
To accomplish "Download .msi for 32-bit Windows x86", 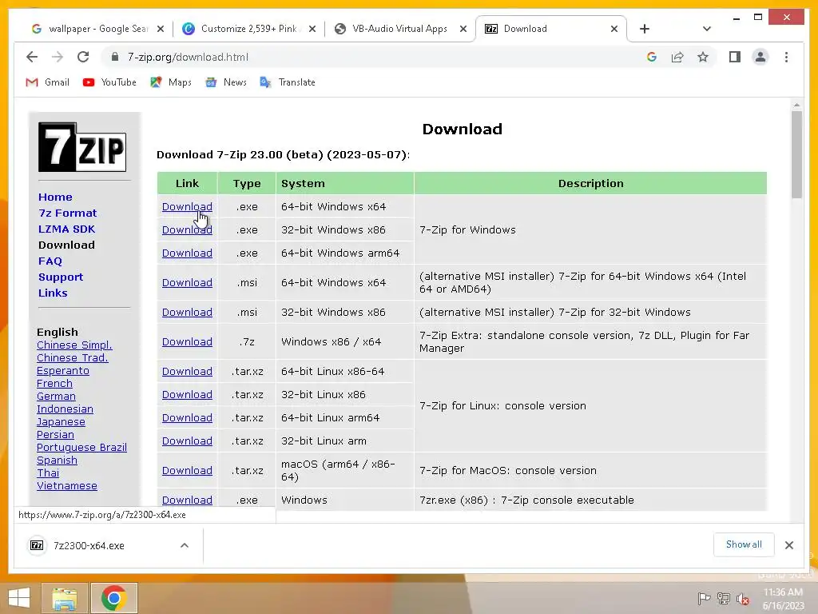I will pos(187,313).
